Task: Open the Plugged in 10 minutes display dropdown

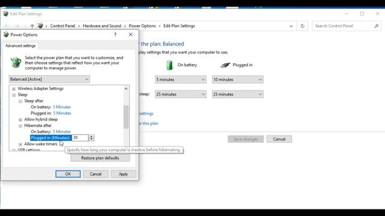Action: (238, 80)
